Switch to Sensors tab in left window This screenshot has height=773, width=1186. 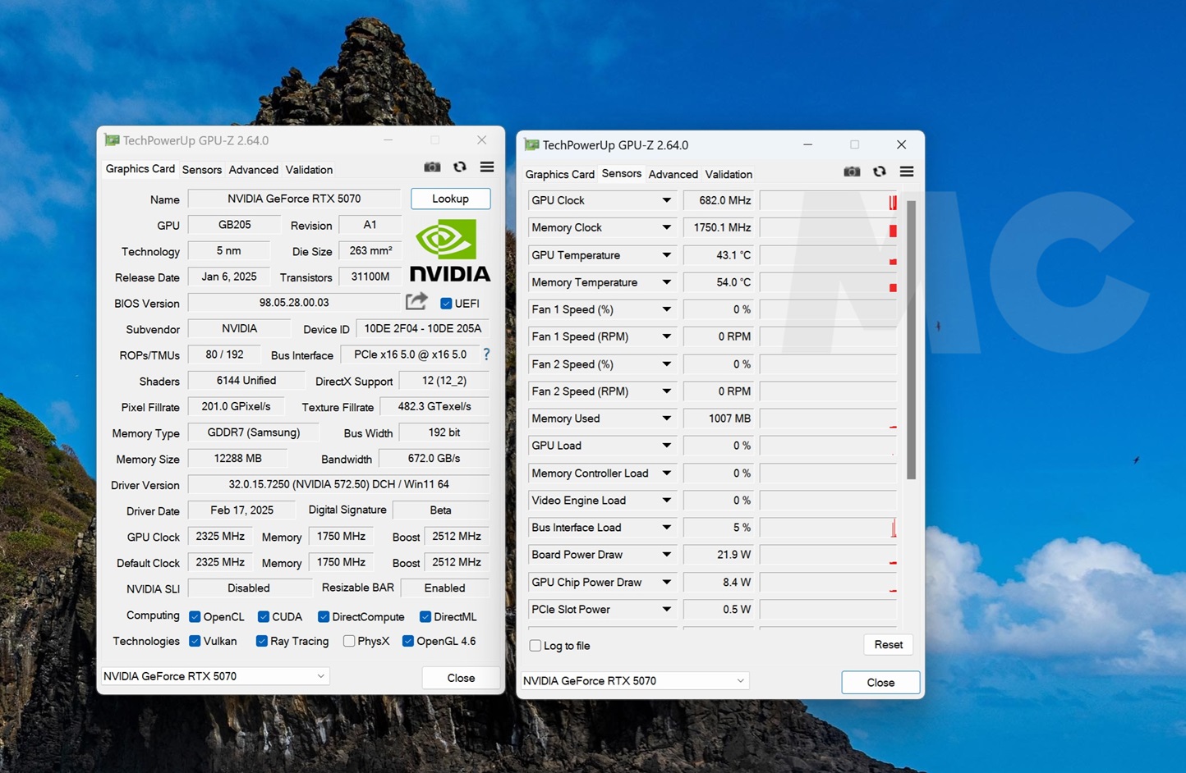click(202, 170)
